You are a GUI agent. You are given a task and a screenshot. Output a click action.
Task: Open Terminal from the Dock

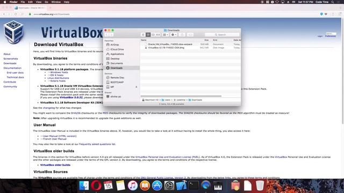[x=193, y=185]
